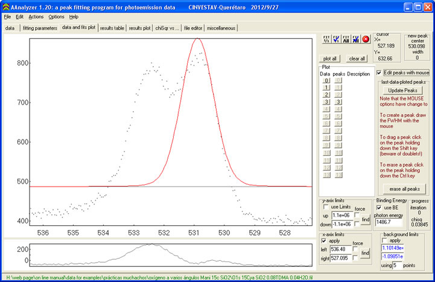Screen dimensions: 435x282
Task: Click the plot all button
Action: [x=331, y=59]
